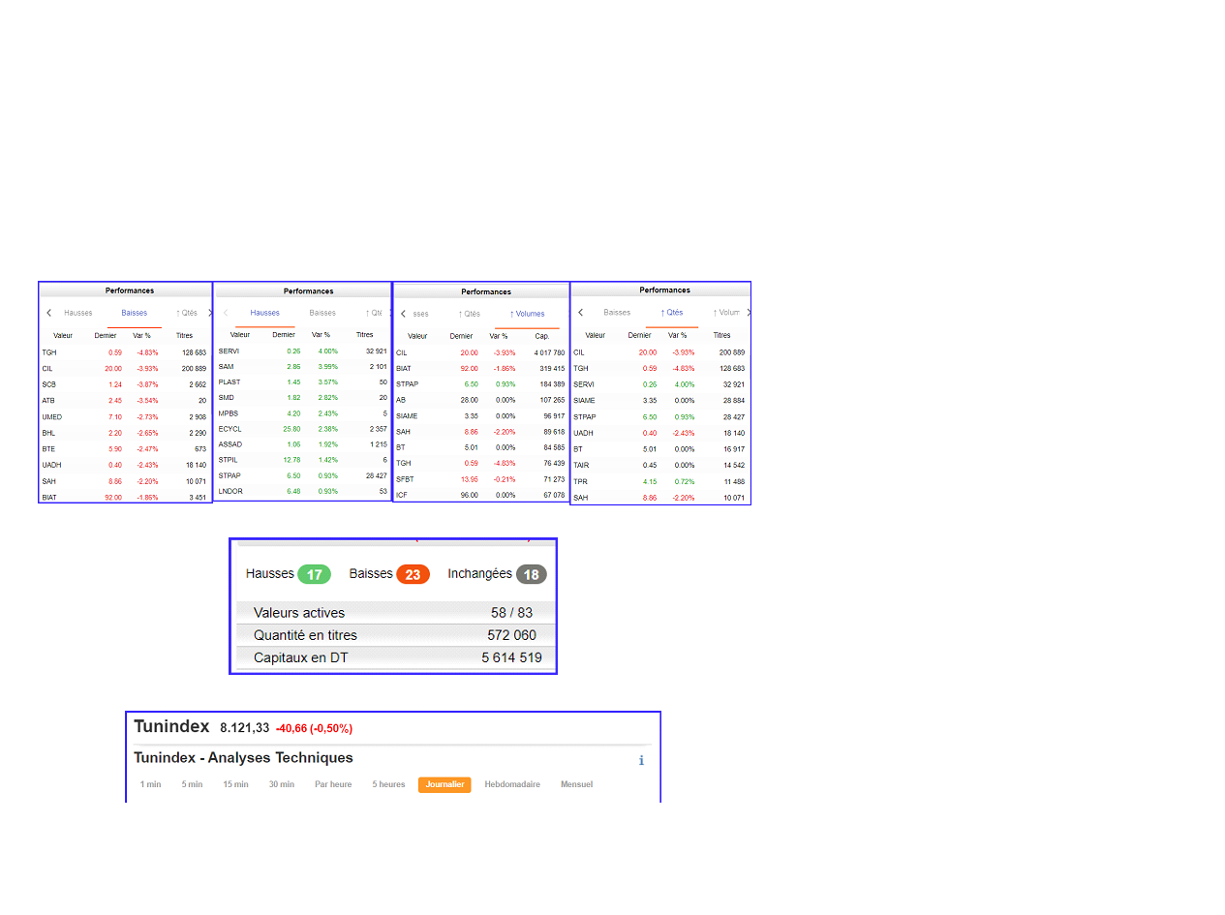1225x915 pixels.
Task: Click left chevron in the Qtés-selected panel
Action: [x=581, y=313]
